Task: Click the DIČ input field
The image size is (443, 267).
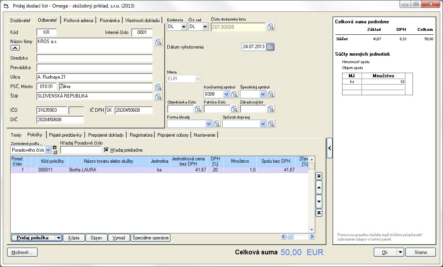Action: pos(60,120)
